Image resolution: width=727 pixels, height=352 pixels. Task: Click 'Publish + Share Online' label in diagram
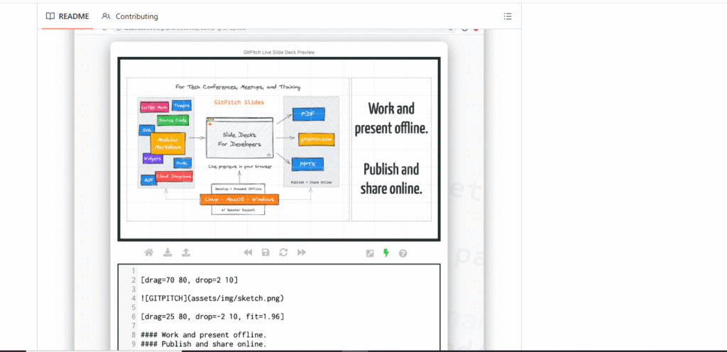[311, 182]
